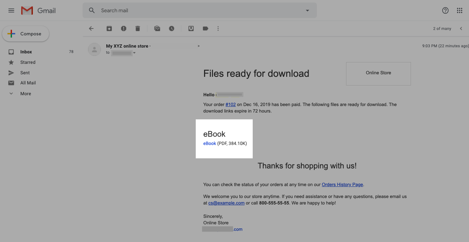
Task: Expand search options dropdown arrow
Action: click(x=307, y=10)
